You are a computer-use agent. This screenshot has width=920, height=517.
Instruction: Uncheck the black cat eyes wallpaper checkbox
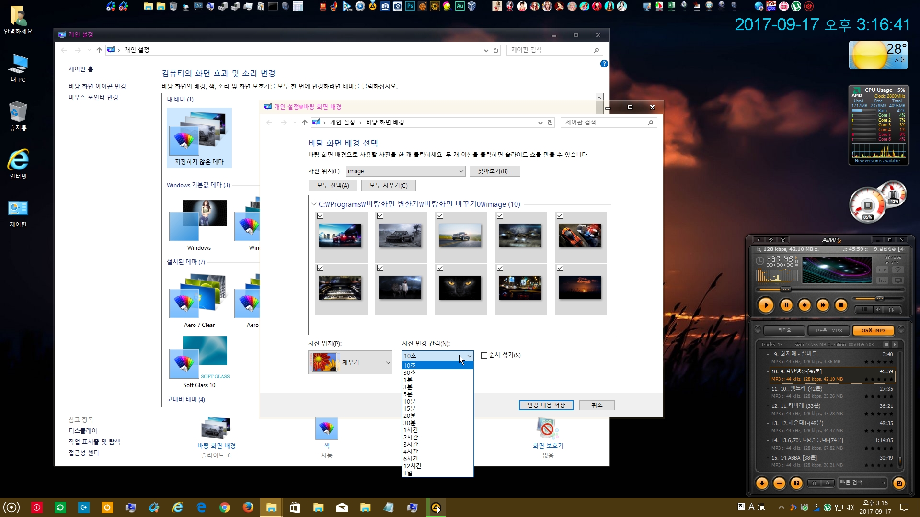click(x=440, y=268)
